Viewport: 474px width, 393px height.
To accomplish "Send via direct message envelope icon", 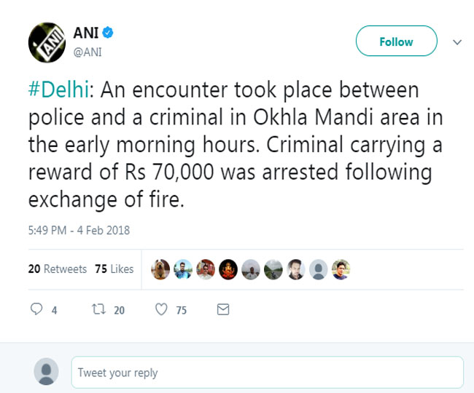I will tap(223, 309).
